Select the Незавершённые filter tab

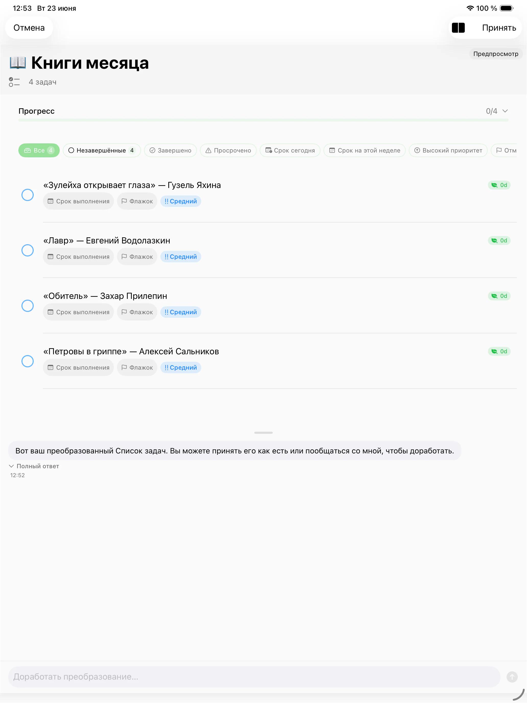(x=102, y=150)
